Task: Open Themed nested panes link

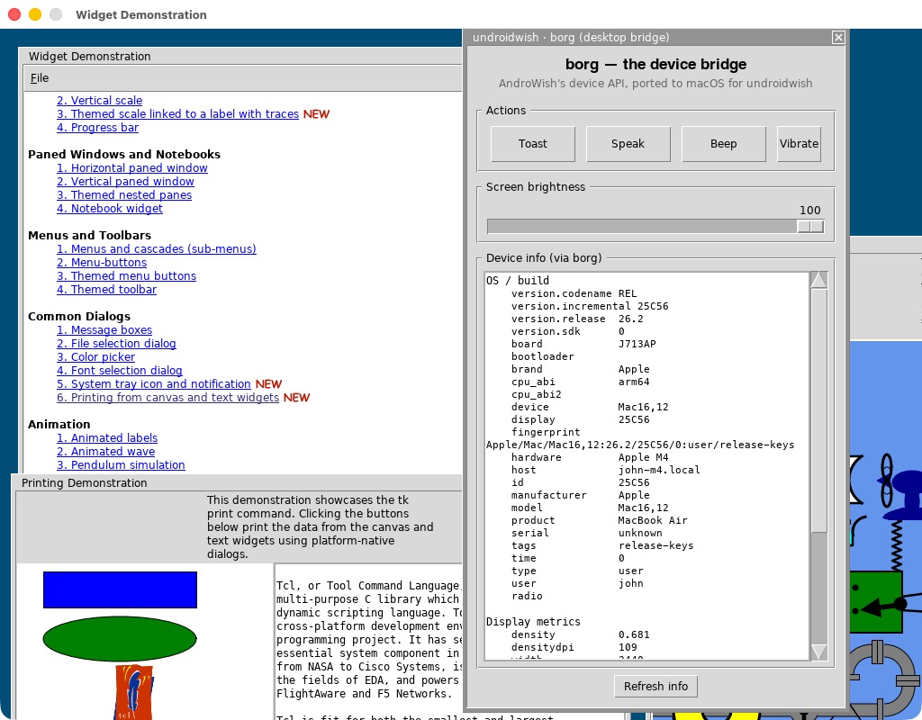Action: pyautogui.click(x=124, y=195)
